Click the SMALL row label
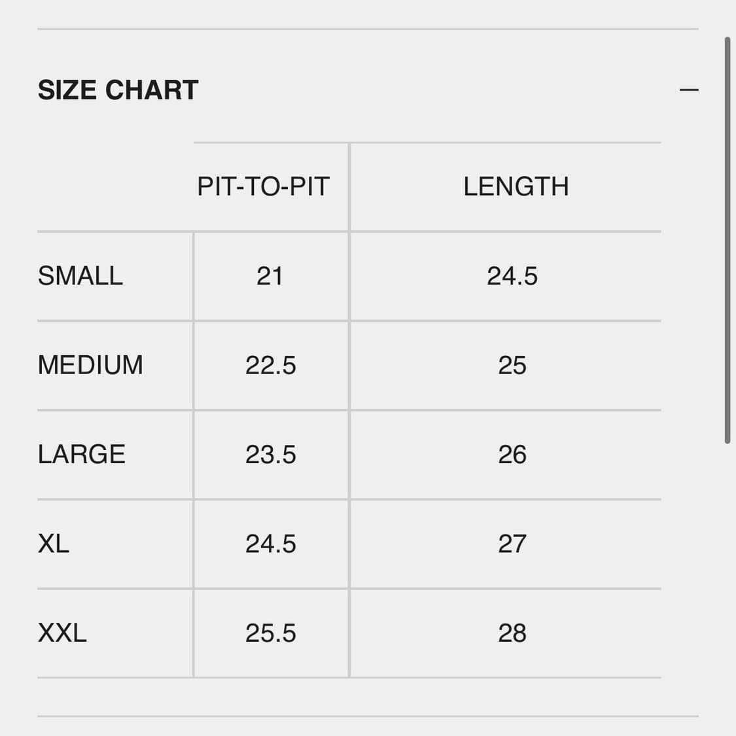Viewport: 736px width, 736px height. (x=80, y=276)
